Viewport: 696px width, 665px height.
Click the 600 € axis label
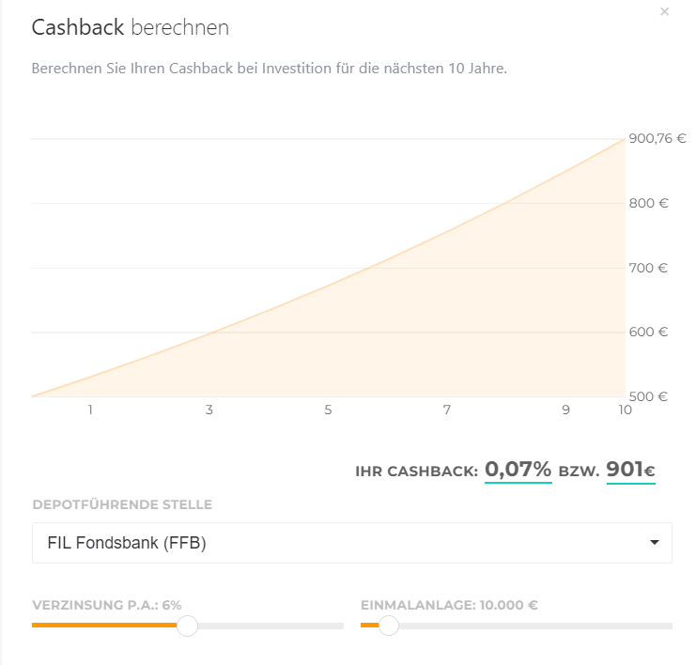[649, 332]
